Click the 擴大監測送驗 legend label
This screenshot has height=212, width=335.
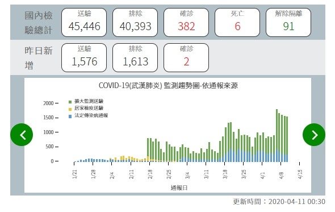(89, 101)
